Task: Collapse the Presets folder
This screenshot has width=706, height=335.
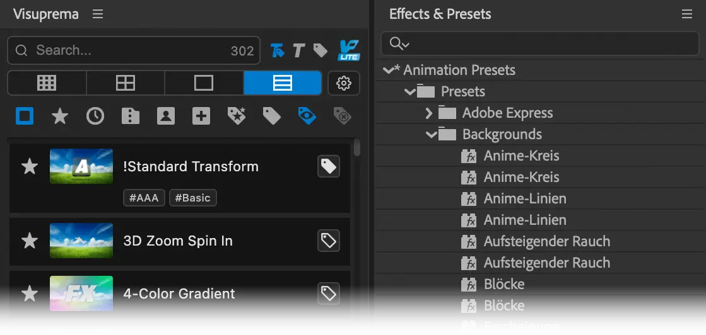Action: (x=409, y=92)
